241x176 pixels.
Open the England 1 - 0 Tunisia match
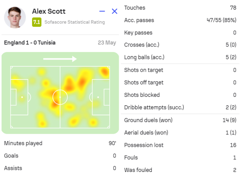(30, 43)
